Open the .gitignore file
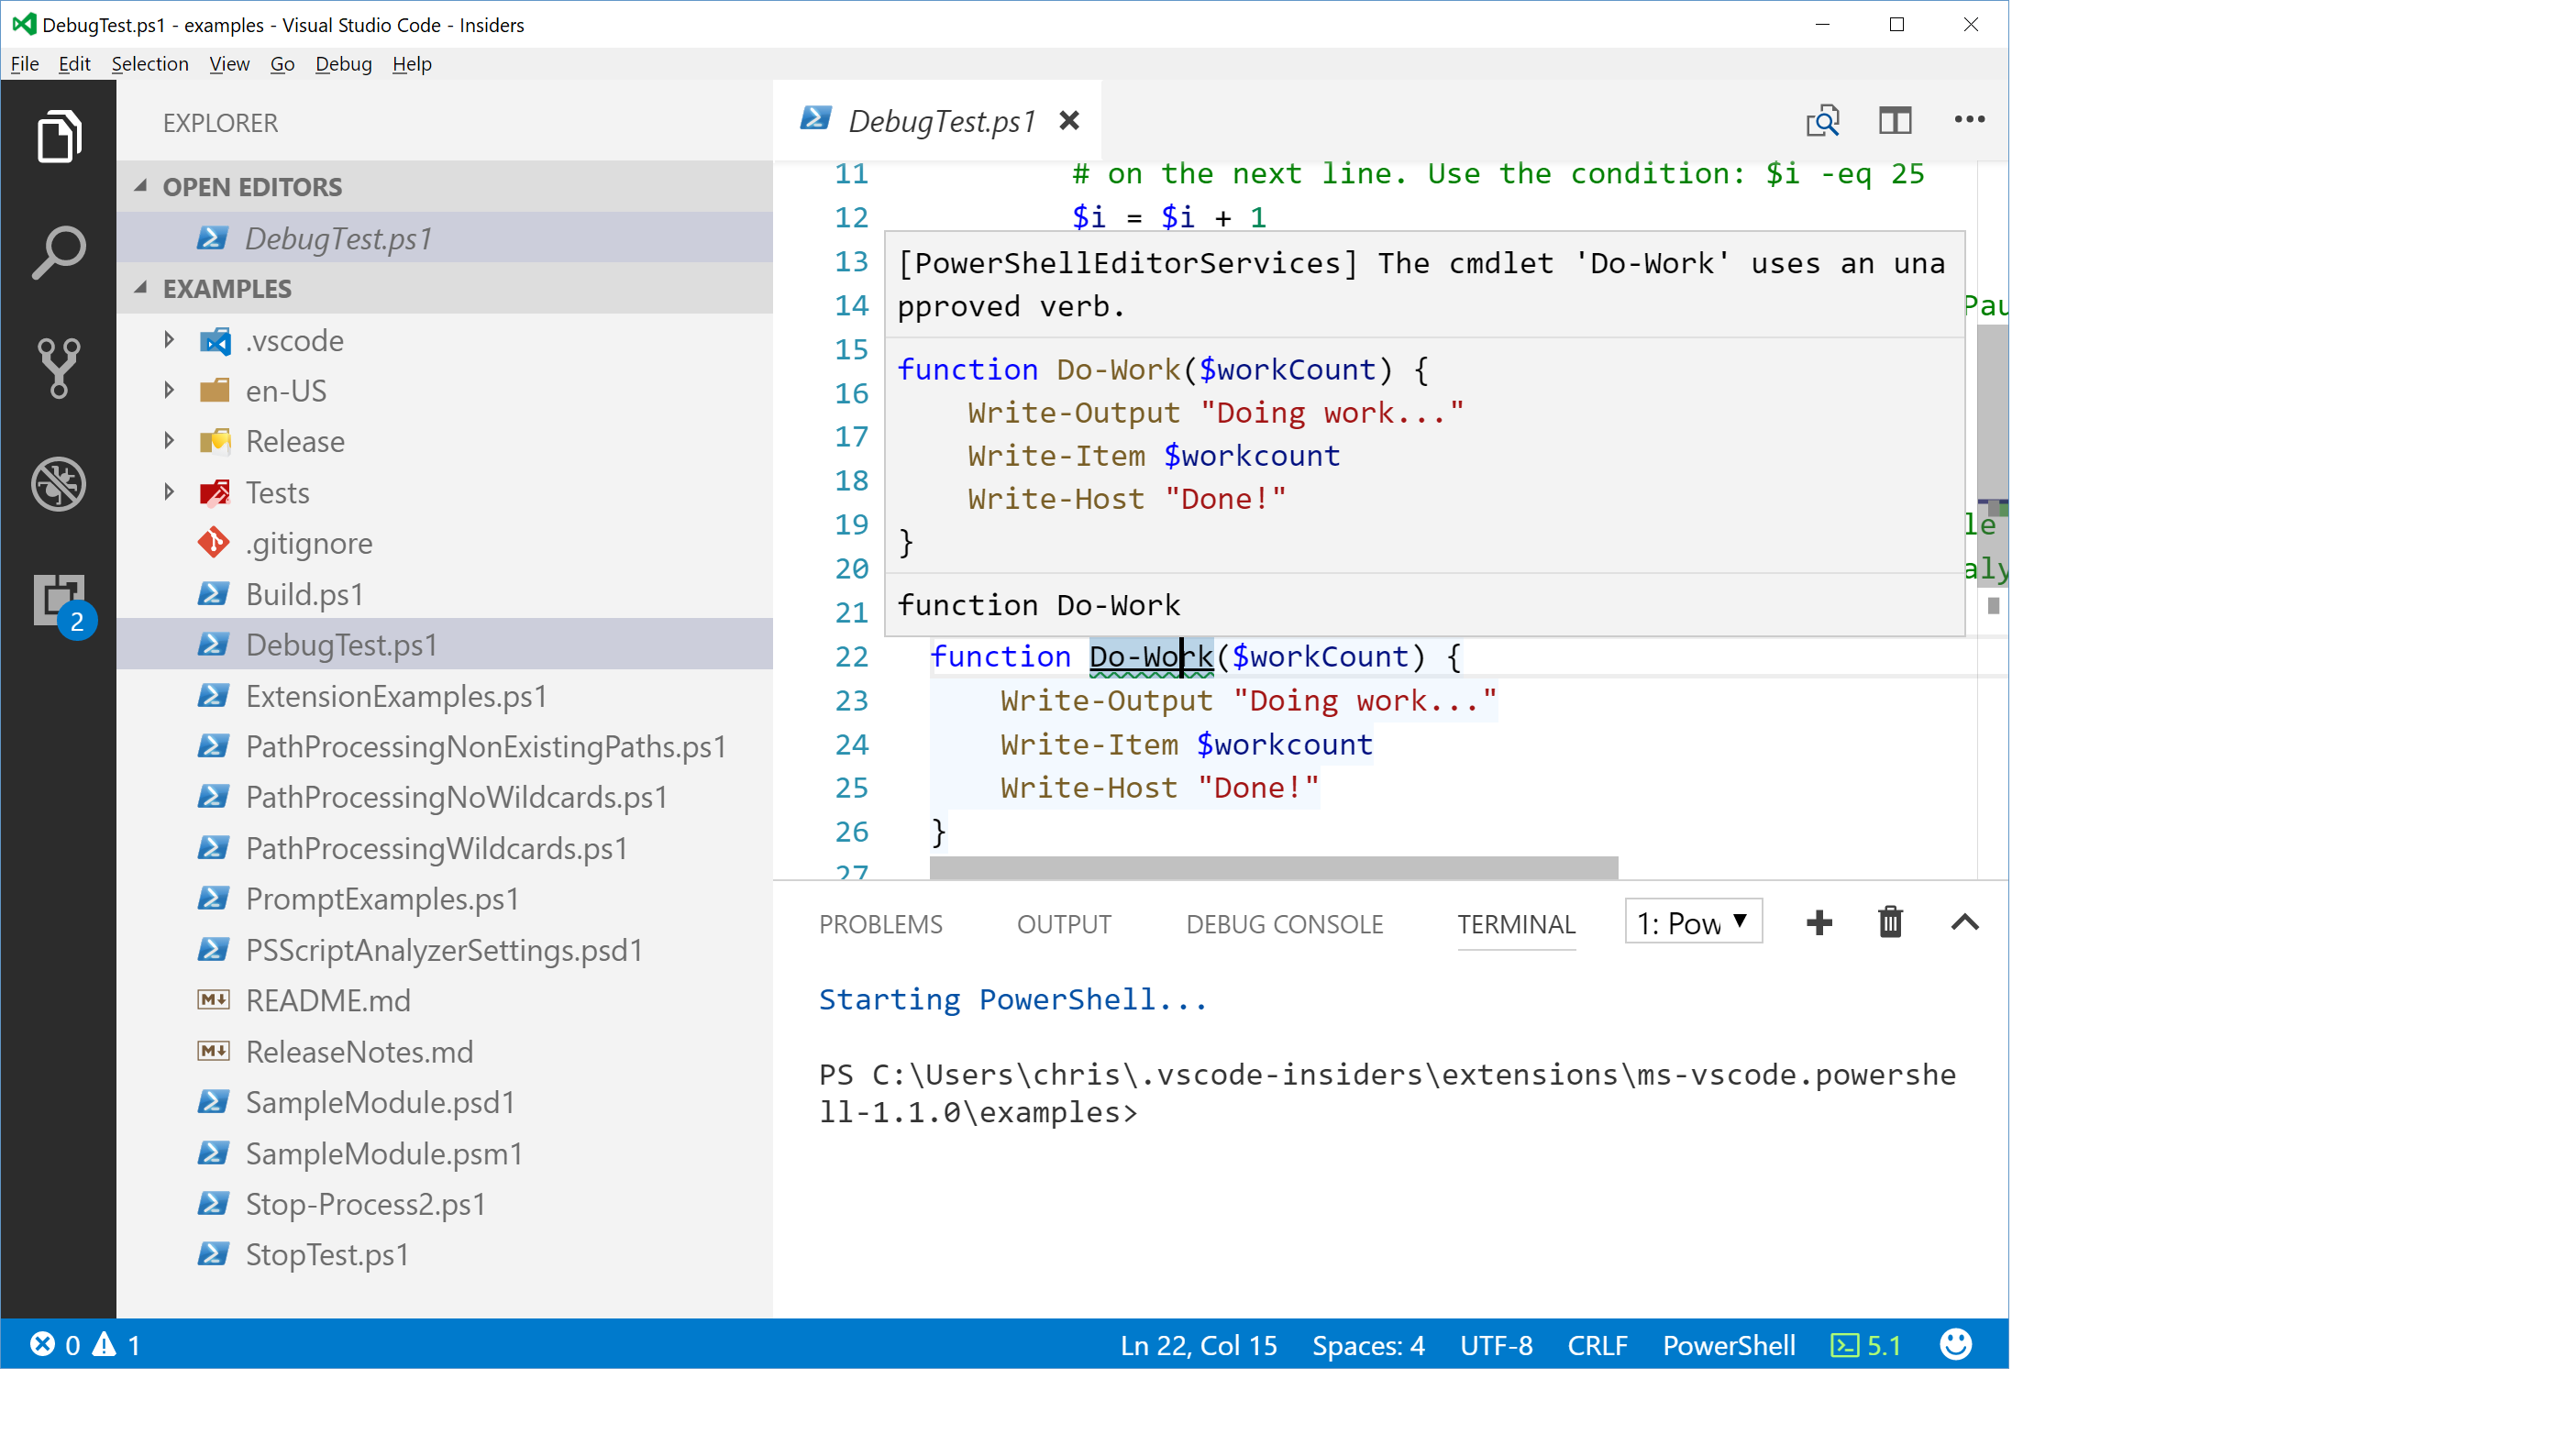The width and height of the screenshot is (2576, 1456). [x=445, y=543]
